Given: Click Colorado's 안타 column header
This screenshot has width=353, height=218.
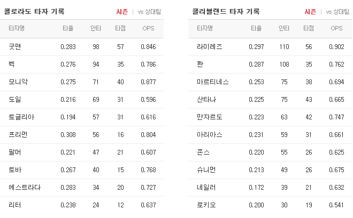Looking at the screenshot, I should pos(96,28).
